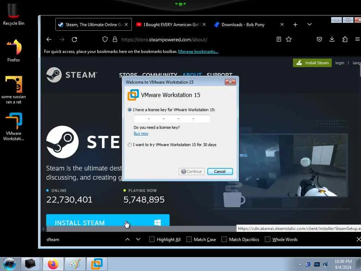Viewport: 361px width, 271px height.
Task: Select the VMware Workstation desktop shortcut
Action: click(x=14, y=126)
